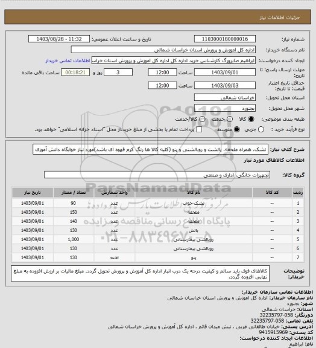
Task: Choose the جزیی purchase type radio
Action: coord(261,129)
